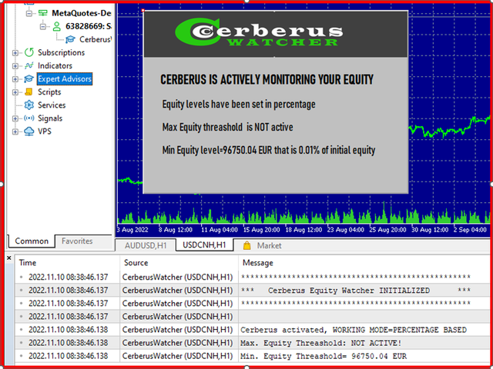Select Subscriptions in the navigator
The height and width of the screenshot is (369, 493).
click(x=62, y=52)
